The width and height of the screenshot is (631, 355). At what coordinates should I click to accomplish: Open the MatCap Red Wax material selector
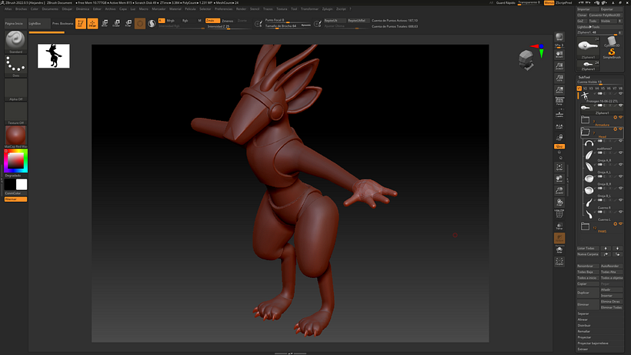(15, 136)
